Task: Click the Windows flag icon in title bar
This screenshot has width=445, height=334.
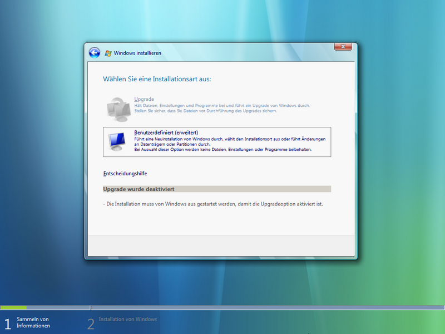Action: tap(108, 53)
